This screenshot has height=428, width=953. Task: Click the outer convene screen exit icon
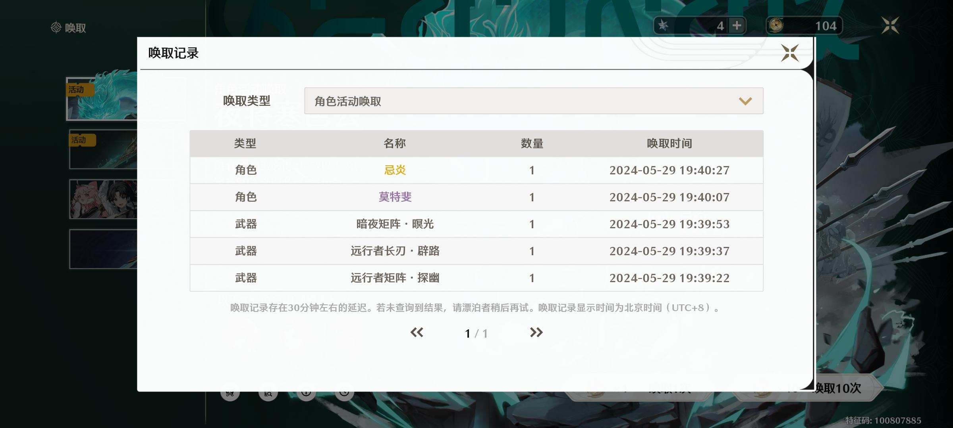[x=890, y=26]
